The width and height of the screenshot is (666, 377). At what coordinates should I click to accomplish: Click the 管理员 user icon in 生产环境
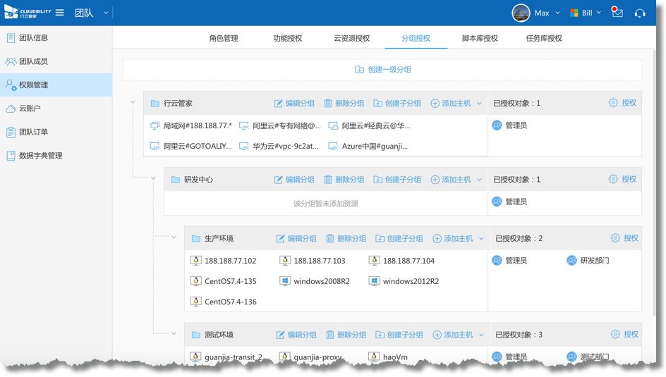click(498, 261)
